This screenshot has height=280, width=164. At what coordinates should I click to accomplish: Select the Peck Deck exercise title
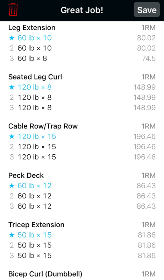26,175
